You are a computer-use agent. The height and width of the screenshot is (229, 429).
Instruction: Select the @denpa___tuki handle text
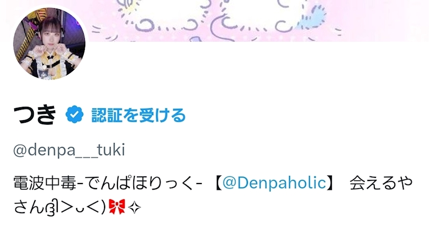(x=69, y=150)
